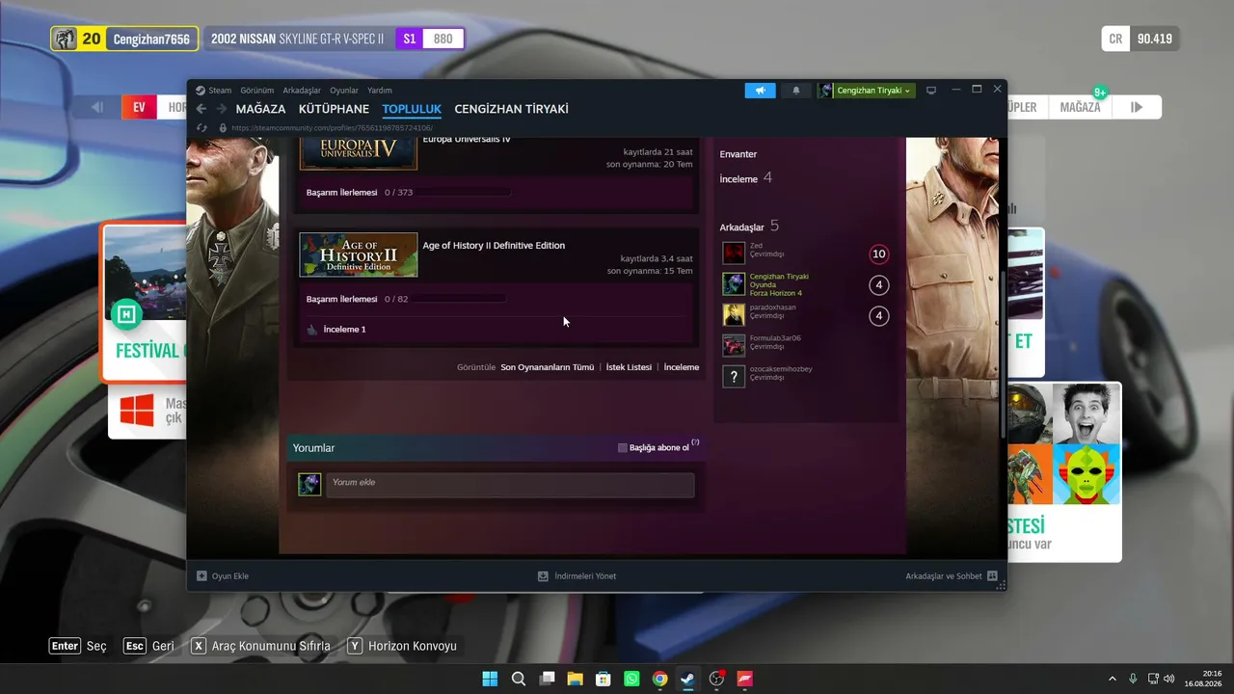The height and width of the screenshot is (694, 1234).
Task: Open Google Chrome from the taskbar
Action: coord(659,679)
